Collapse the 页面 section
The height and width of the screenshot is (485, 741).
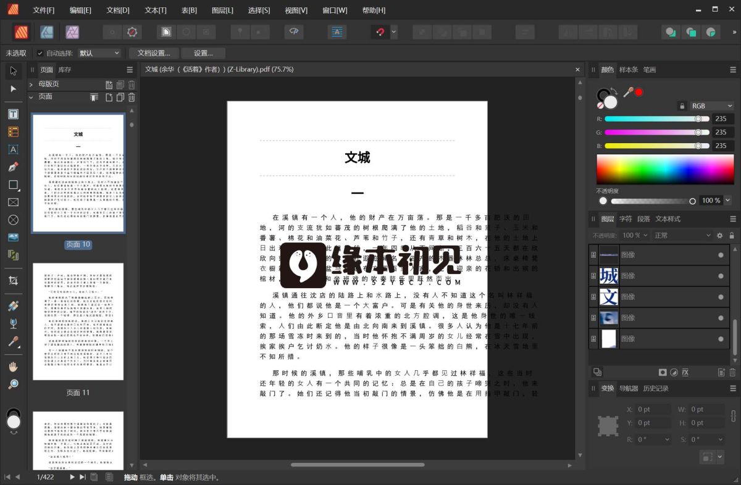point(31,97)
